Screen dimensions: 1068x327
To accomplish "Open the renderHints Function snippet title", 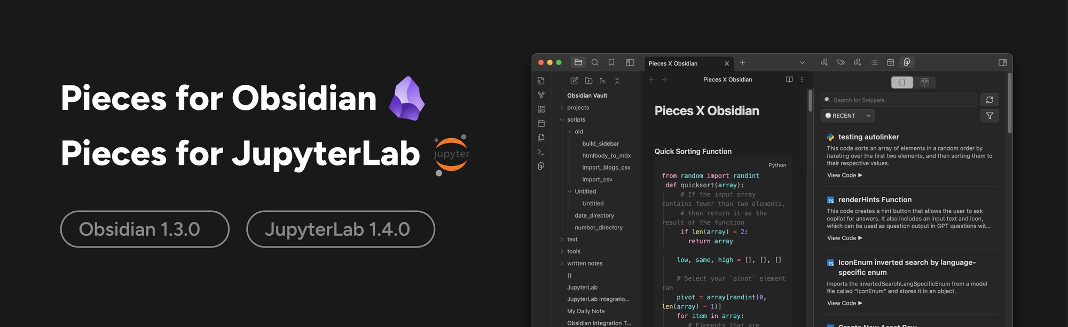I will (x=875, y=200).
